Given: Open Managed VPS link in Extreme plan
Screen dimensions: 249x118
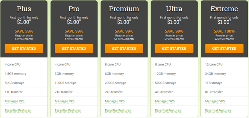Looking at the screenshot, I should pos(215,101).
